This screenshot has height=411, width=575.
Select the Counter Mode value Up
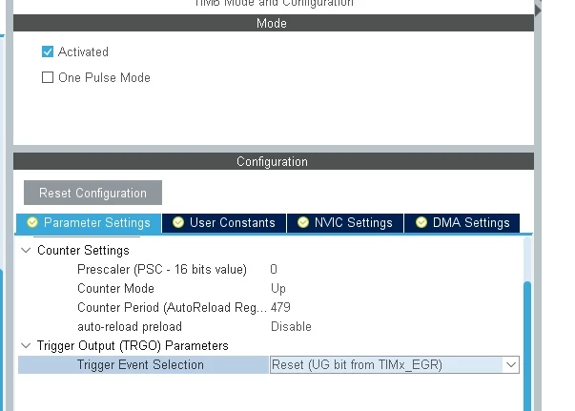coord(278,289)
